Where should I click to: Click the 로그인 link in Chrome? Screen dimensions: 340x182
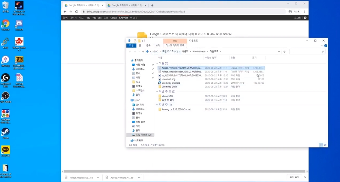[x=298, y=18]
